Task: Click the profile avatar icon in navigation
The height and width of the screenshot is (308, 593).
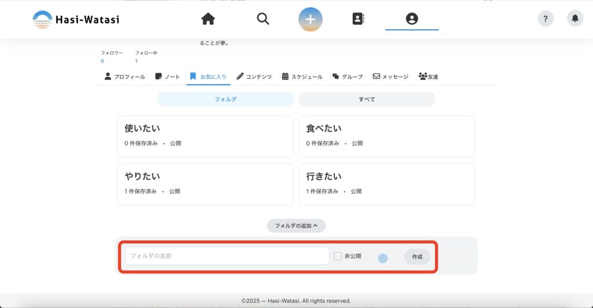Action: (412, 19)
